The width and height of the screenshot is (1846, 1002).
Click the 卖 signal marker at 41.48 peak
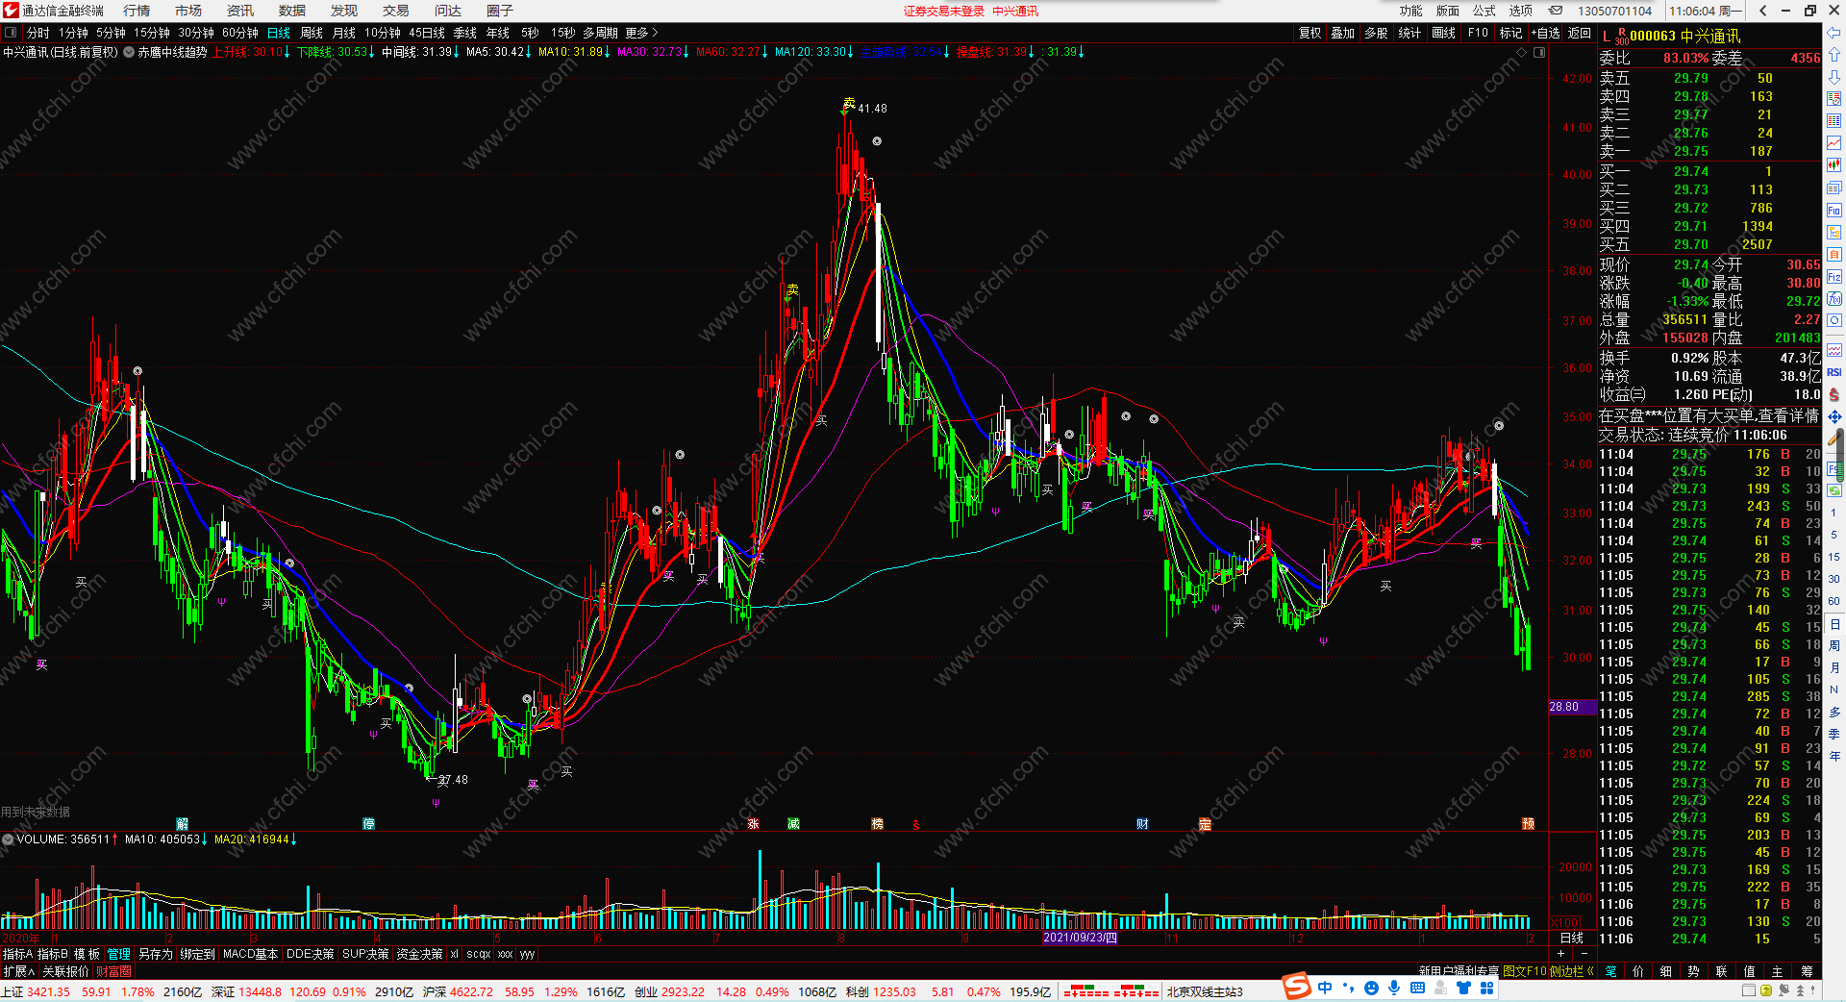click(849, 103)
